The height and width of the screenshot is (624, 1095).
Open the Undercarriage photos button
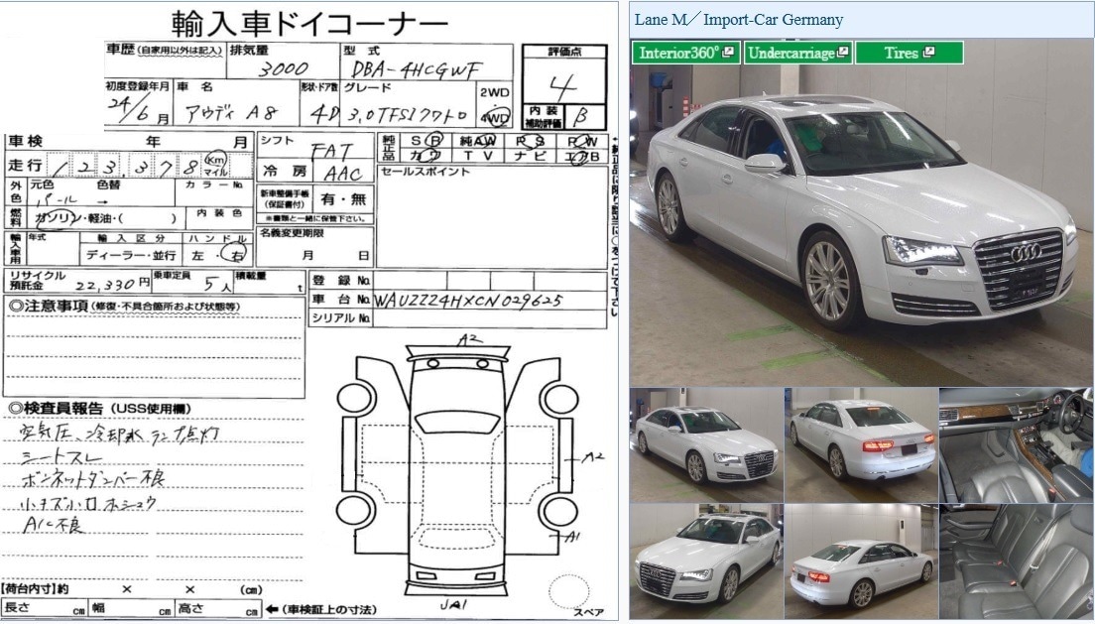point(791,53)
